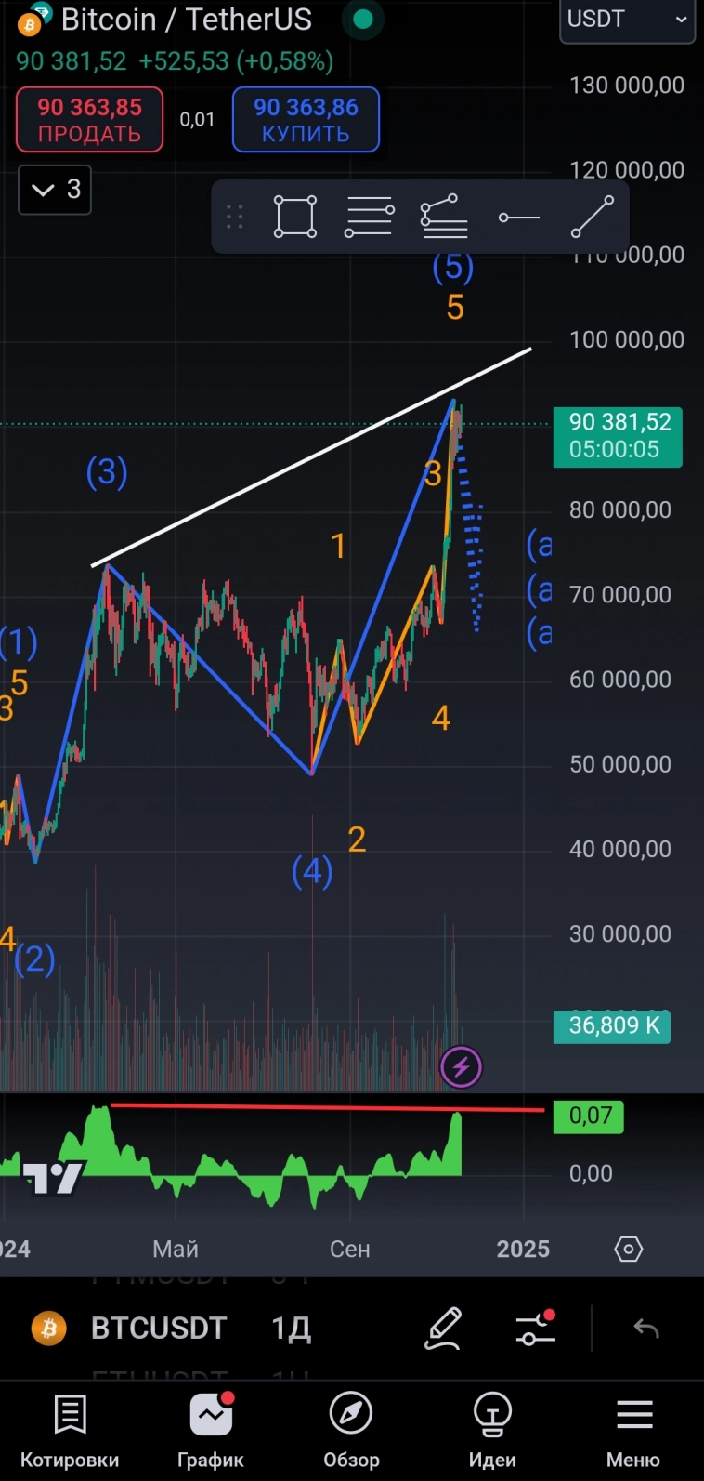Tap the +525,53 (+0,58%) change value
The image size is (704, 1481).
point(236,61)
